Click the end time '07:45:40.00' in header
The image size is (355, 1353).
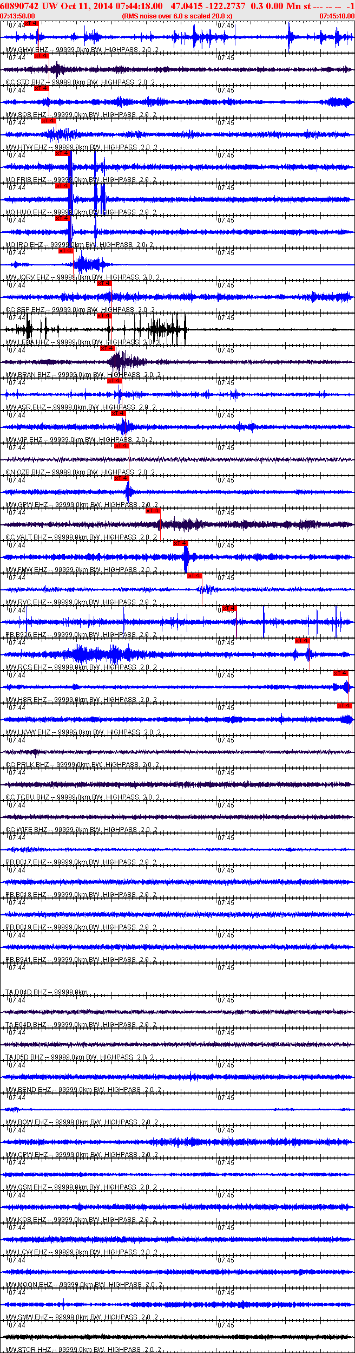337,16
